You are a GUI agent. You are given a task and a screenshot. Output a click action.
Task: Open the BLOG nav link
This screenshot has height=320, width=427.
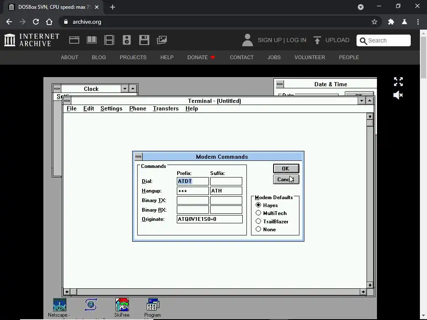tap(99, 57)
